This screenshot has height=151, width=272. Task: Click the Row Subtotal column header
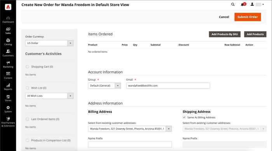point(232,45)
